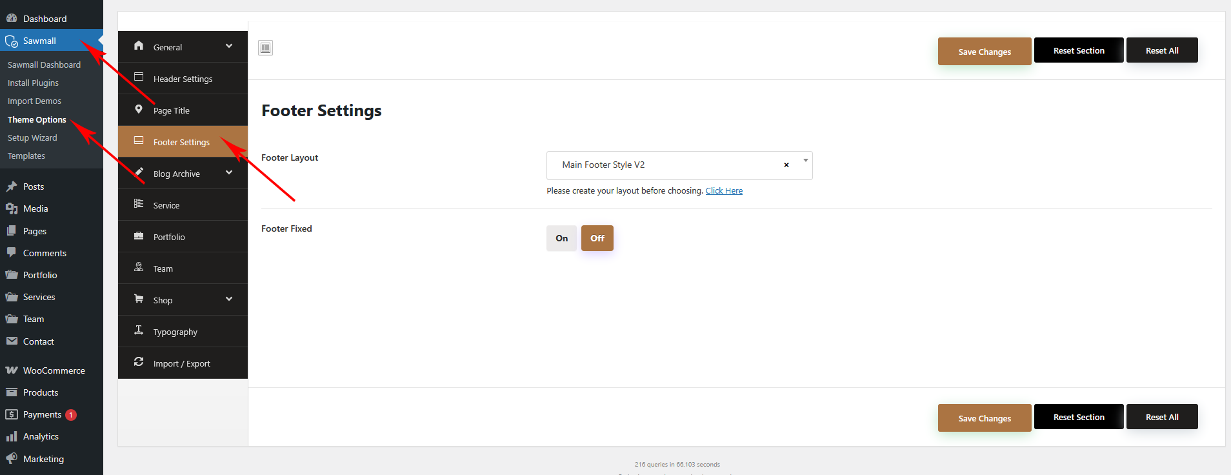1231x475 pixels.
Task: Click the bottom Reset Section button
Action: click(x=1079, y=417)
